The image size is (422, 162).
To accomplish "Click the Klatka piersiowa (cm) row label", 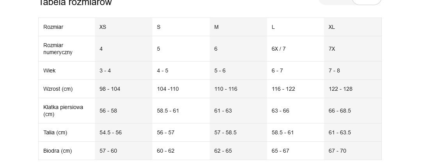I will pos(63,111).
